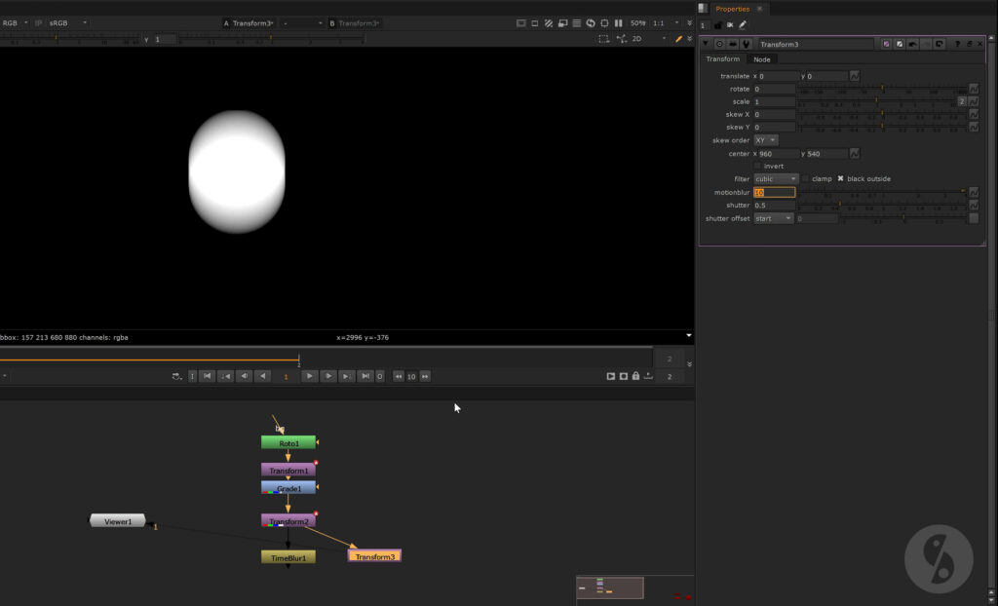This screenshot has height=606, width=998.
Task: Adjust the rotate slider
Action: click(883, 89)
